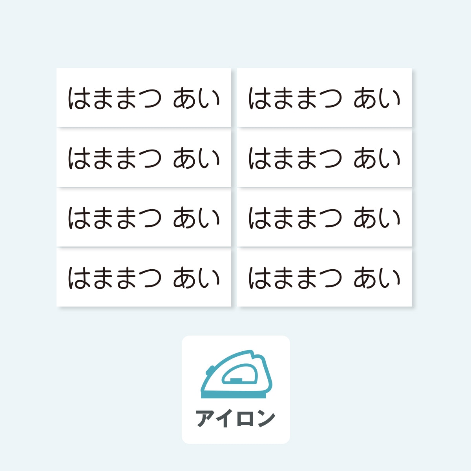Click はままつ in left column's second label
Image resolution: width=471 pixels, height=471 pixels.
tap(115, 158)
